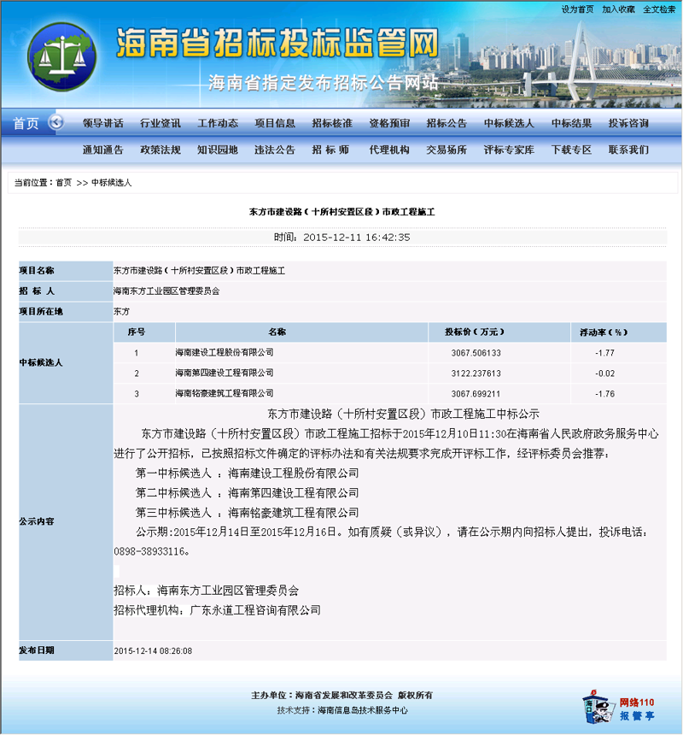Click bid price 3067.699211
Screen dimensions: 683x735
click(476, 394)
